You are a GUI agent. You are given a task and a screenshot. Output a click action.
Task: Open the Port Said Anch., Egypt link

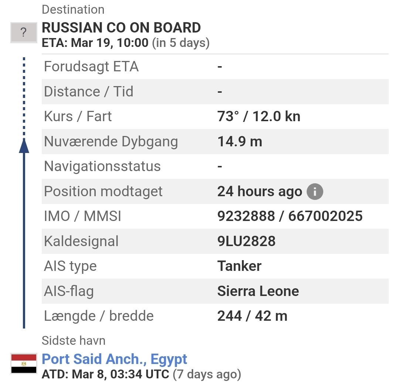coord(115,359)
